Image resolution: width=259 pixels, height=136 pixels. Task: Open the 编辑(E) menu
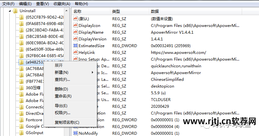coord(25,4)
